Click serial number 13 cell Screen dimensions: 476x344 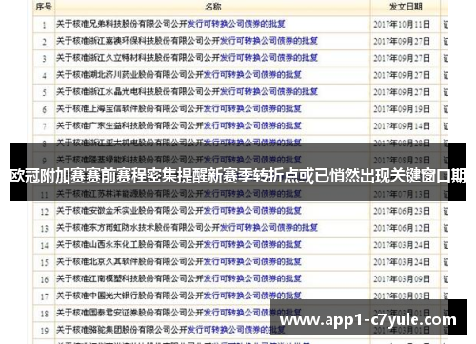point(44,229)
